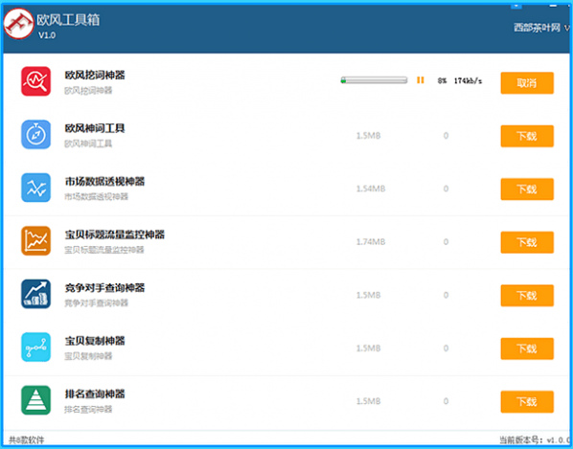Select the 市场数据透视神器 title text
Screen dimensions: 573x449
click(104, 182)
